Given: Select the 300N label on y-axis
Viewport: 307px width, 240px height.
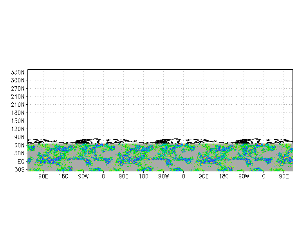Looking at the screenshot, I should pyautogui.click(x=18, y=80).
